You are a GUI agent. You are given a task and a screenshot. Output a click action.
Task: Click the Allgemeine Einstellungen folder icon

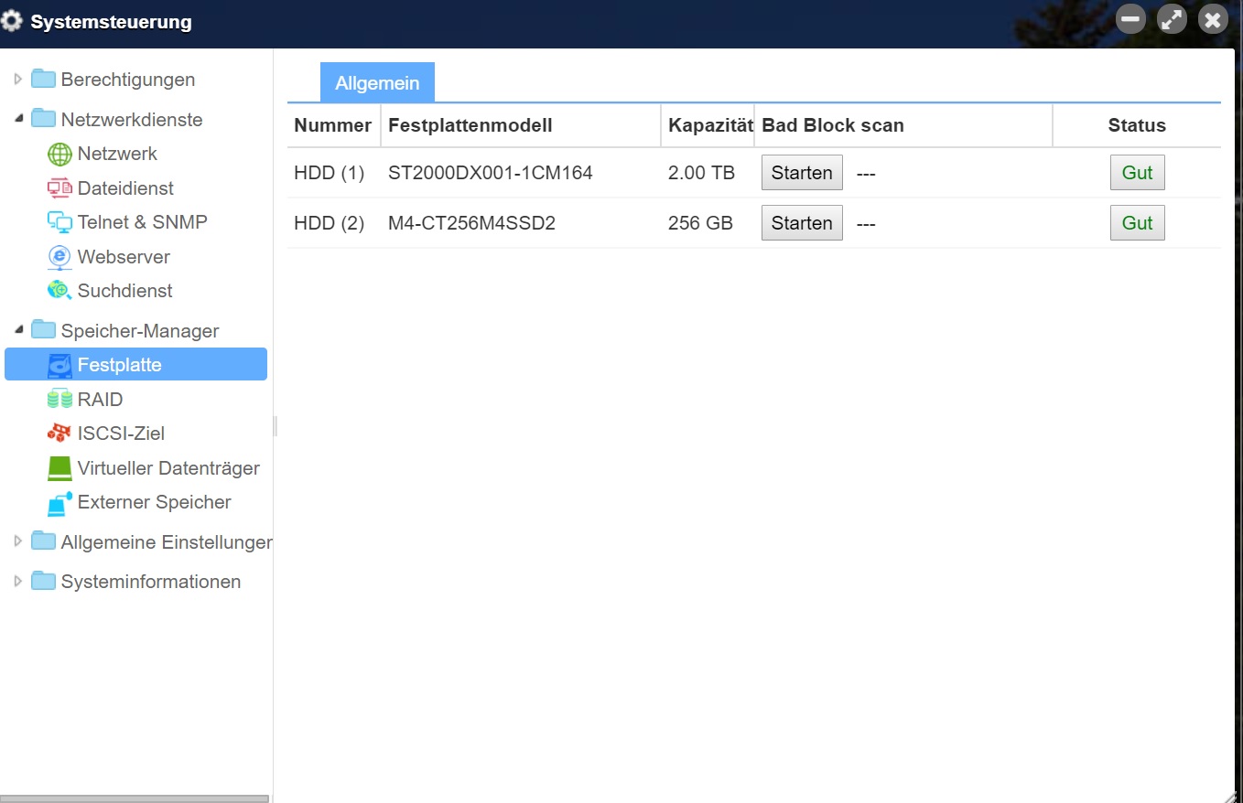point(43,541)
